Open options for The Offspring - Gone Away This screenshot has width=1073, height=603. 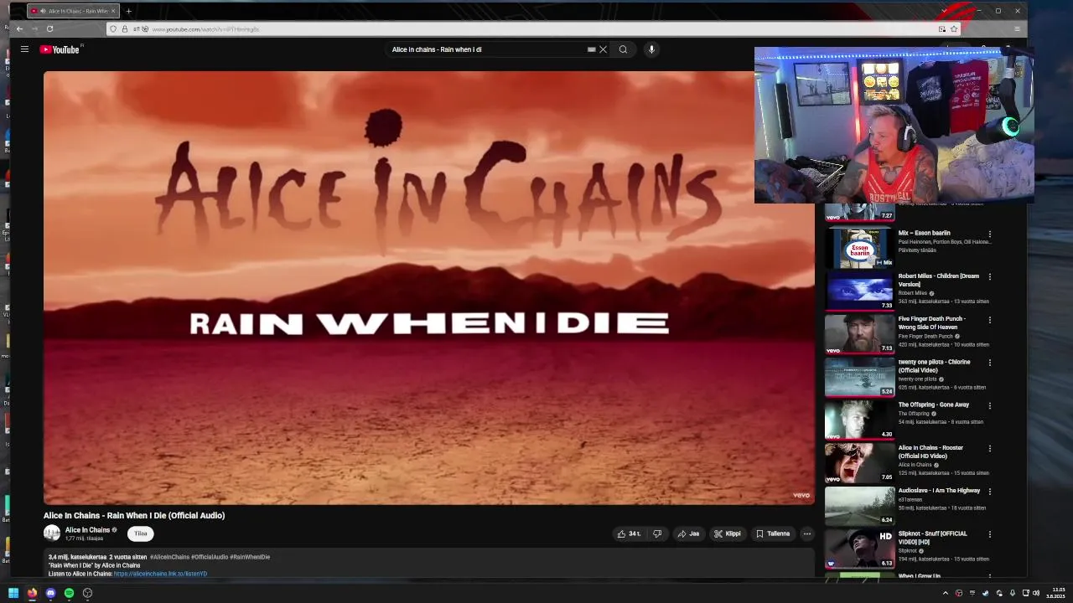[x=990, y=405]
